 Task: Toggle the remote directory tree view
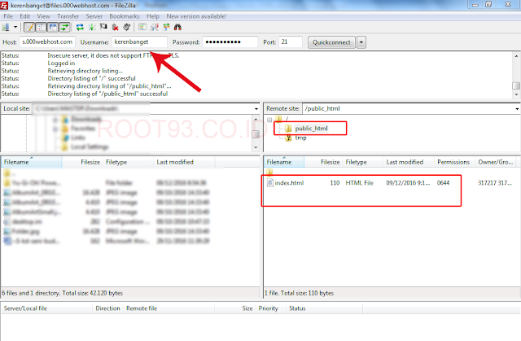click(x=53, y=27)
